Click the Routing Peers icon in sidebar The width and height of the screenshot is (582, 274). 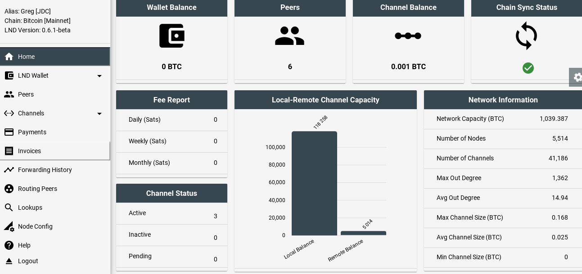pyautogui.click(x=9, y=189)
